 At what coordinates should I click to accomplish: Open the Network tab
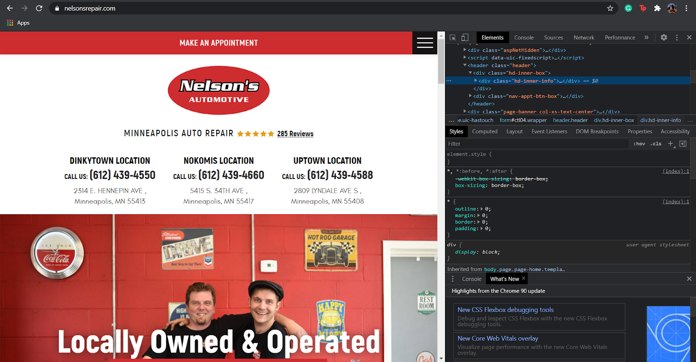584,37
